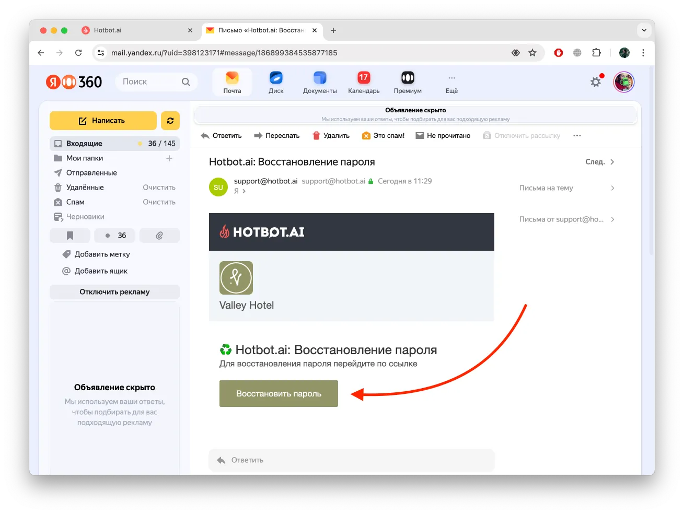Open the tab search dropdown arrow
Screen dimensions: 684x514
coord(644,30)
